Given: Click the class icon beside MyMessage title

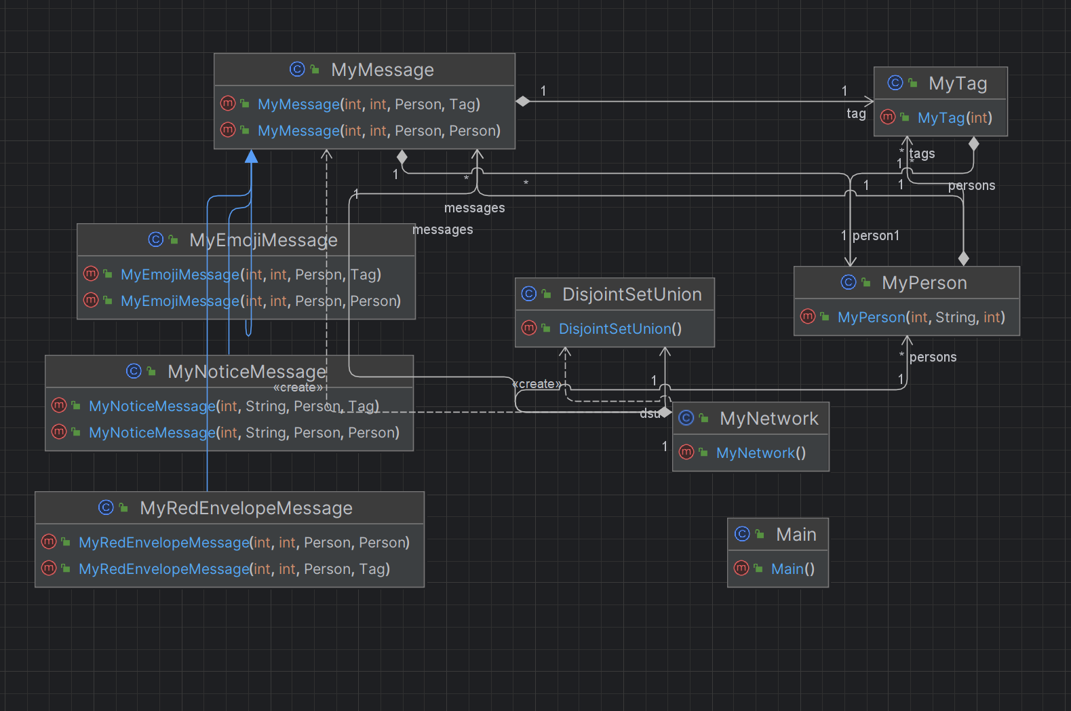Looking at the screenshot, I should (x=297, y=69).
